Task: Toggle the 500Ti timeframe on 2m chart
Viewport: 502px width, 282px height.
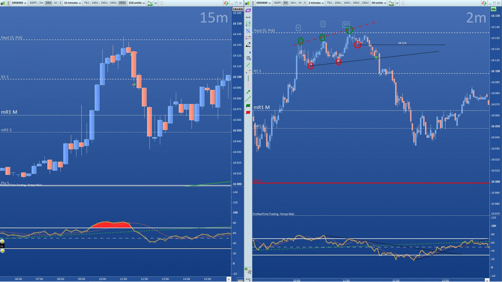Action: [x=277, y=3]
